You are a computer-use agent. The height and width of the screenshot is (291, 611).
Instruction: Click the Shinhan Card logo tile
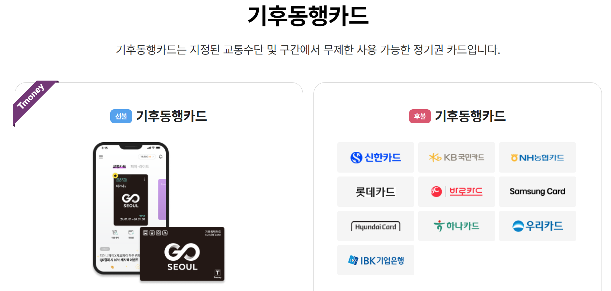click(x=375, y=157)
